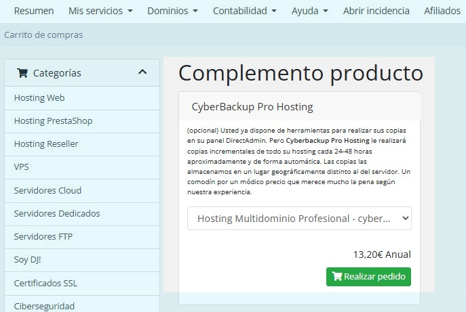
Task: Click the 13,20€ Anual price text
Action: (382, 254)
